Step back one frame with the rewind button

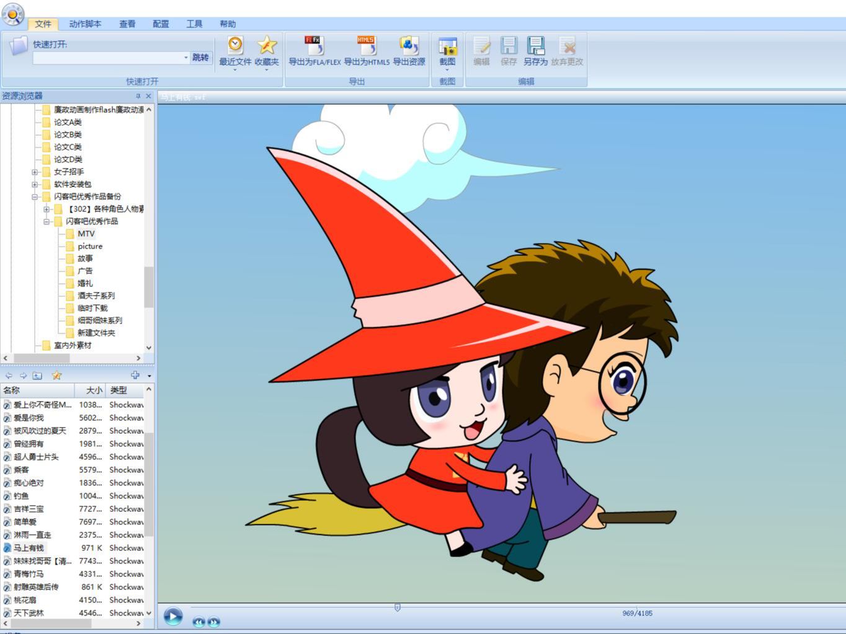pyautogui.click(x=198, y=622)
